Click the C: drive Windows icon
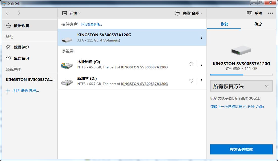278x161 pixels. tap(67, 65)
